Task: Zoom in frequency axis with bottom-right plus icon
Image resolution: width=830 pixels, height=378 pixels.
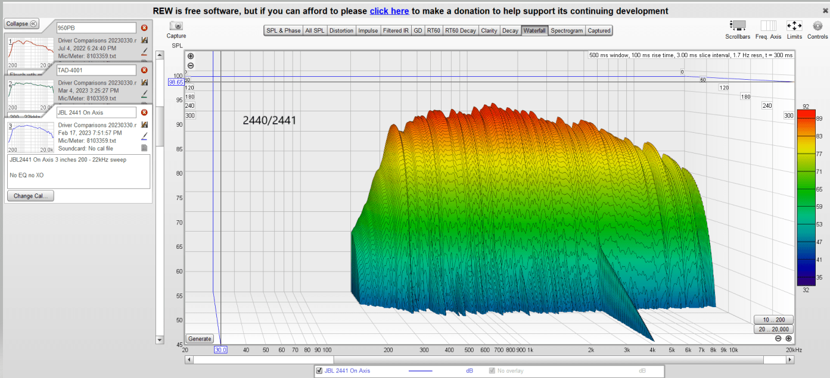Action: coord(788,339)
